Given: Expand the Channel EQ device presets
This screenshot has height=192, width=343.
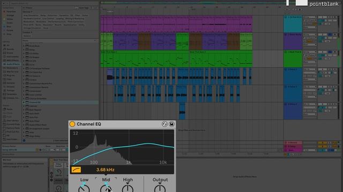Looking at the screenshot, I should click(x=24, y=102).
